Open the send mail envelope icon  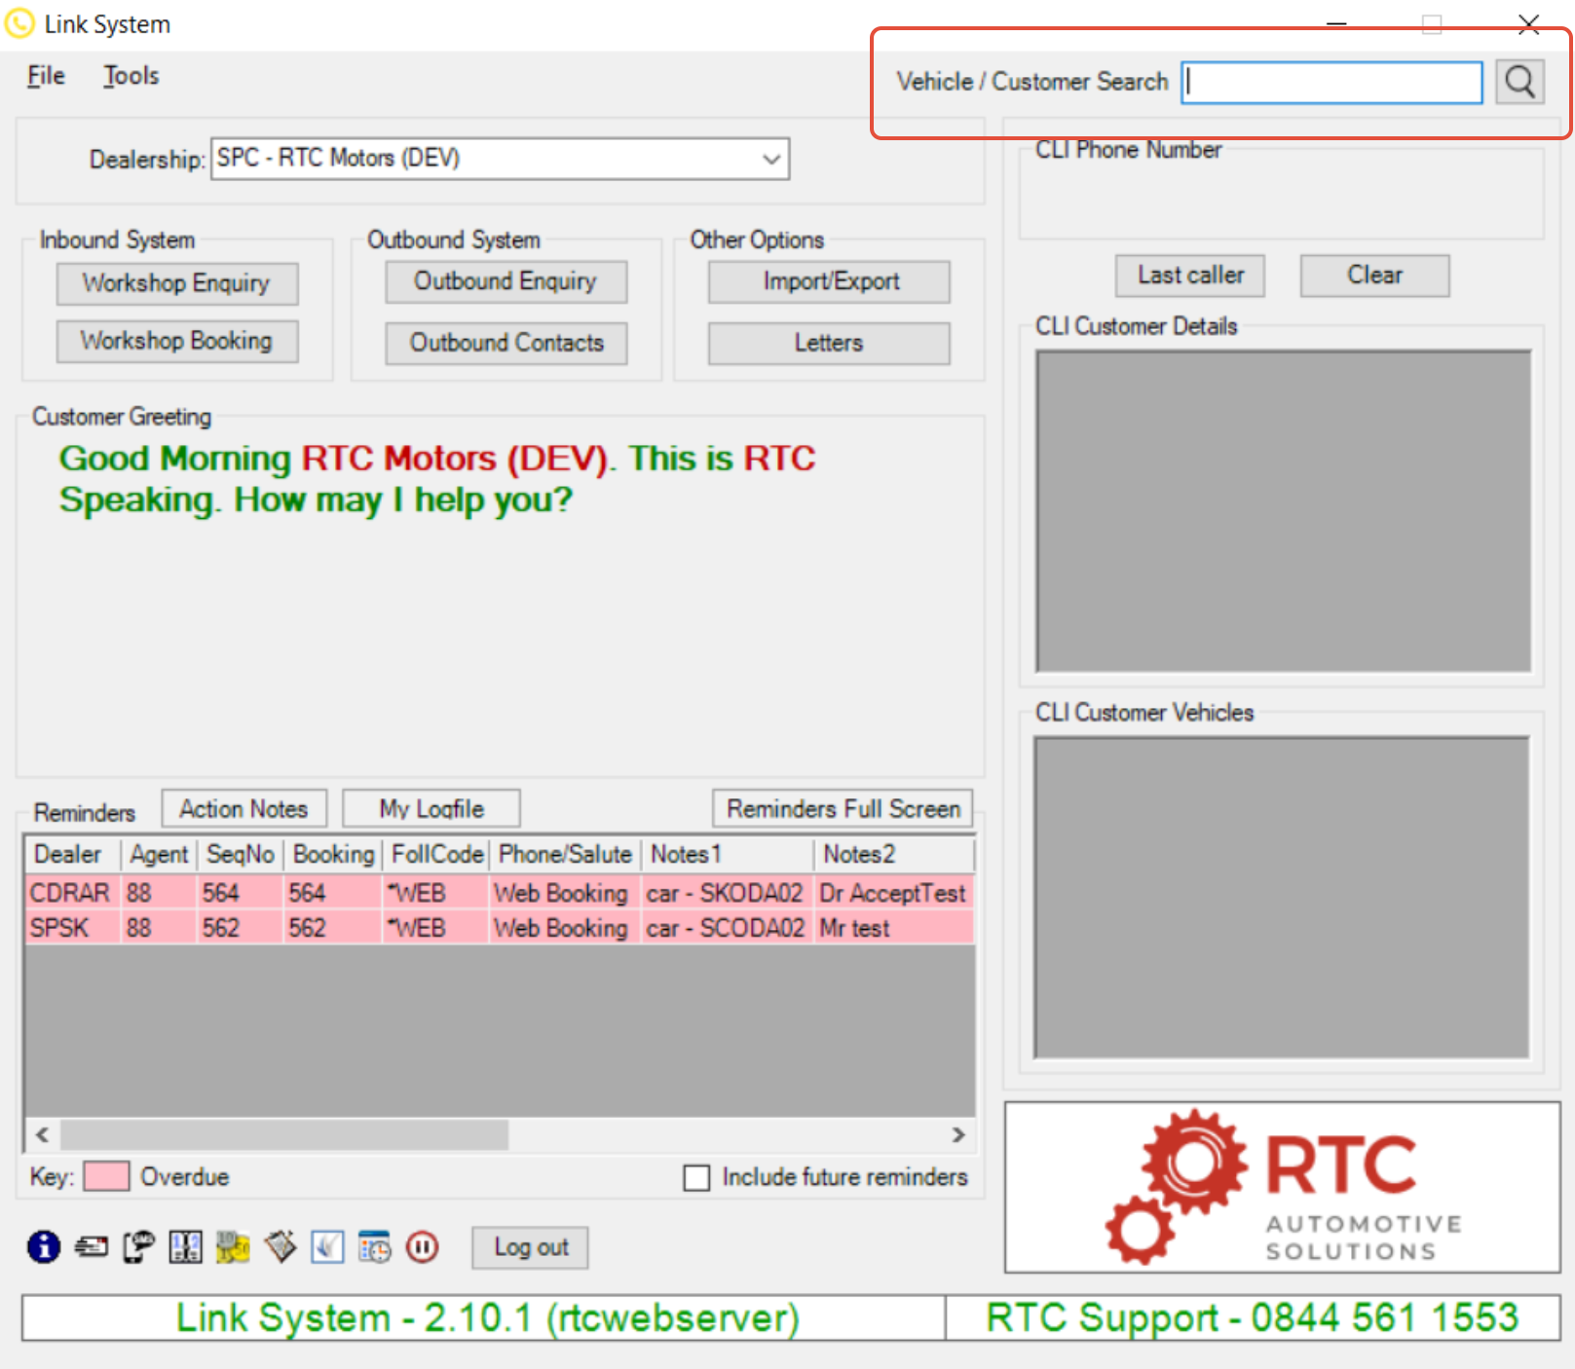(92, 1246)
